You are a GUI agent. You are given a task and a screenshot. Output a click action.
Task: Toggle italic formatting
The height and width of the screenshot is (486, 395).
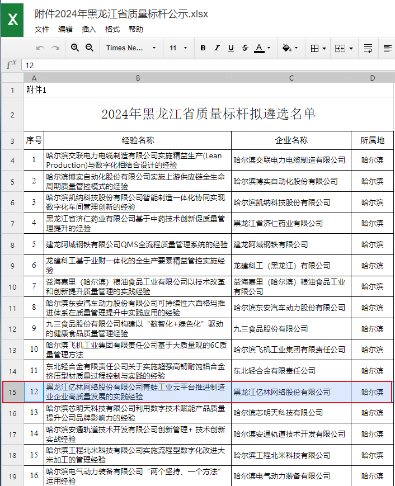[x=217, y=48]
